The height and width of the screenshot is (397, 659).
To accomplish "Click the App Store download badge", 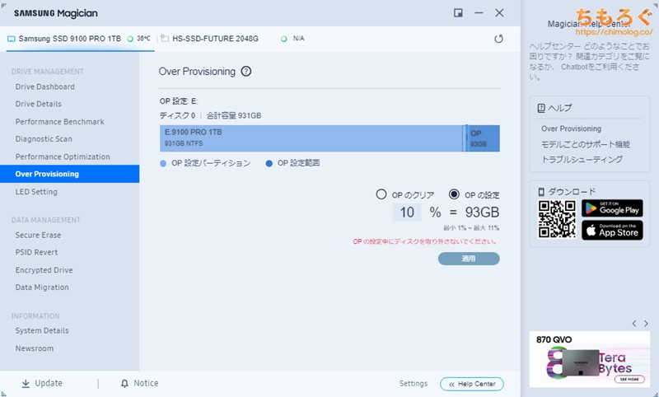I will tap(612, 231).
